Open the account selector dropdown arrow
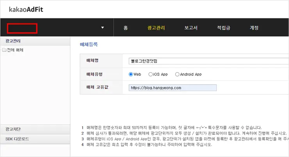The height and width of the screenshot is (157, 289). tap(102, 28)
